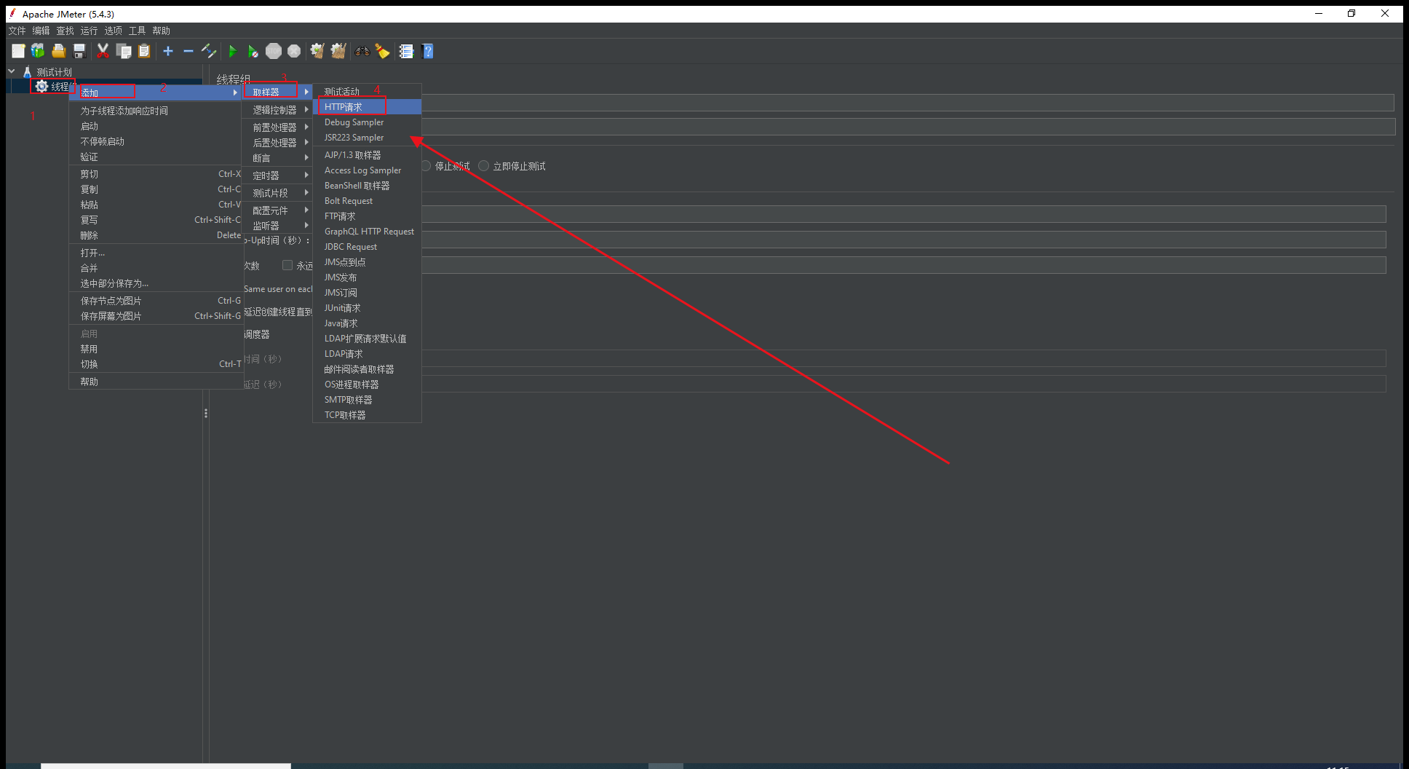1409x769 pixels.
Task: Choose HTTP请求 from sampler list
Action: coord(368,107)
